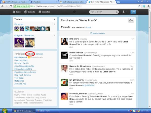The height and width of the screenshot is (113, 151).
Task: Open #ChingatumadreEPN trend
Action: (x=23, y=69)
